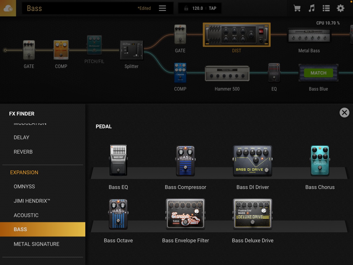The image size is (353, 265).
Task: Select the Bass Blue MATCH cabinet
Action: pos(318,73)
